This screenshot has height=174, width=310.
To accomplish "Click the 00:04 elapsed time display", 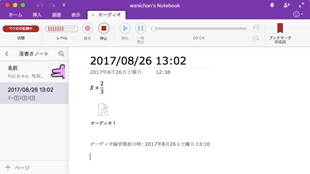I will coord(198,38).
